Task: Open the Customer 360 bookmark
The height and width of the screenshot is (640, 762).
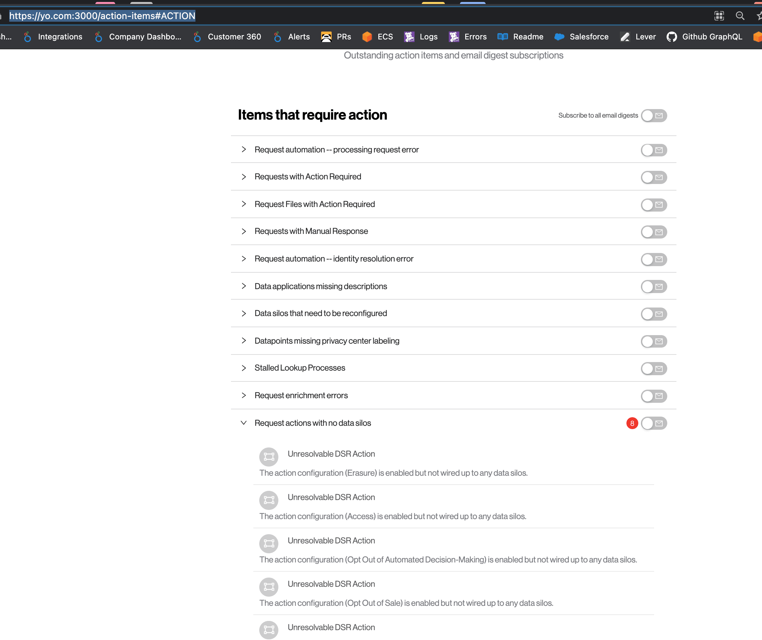Action: click(x=227, y=37)
